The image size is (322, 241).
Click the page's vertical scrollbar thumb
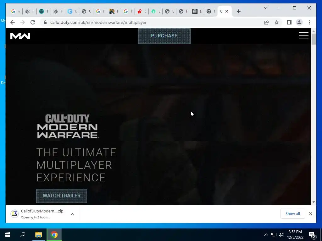[x=314, y=39]
